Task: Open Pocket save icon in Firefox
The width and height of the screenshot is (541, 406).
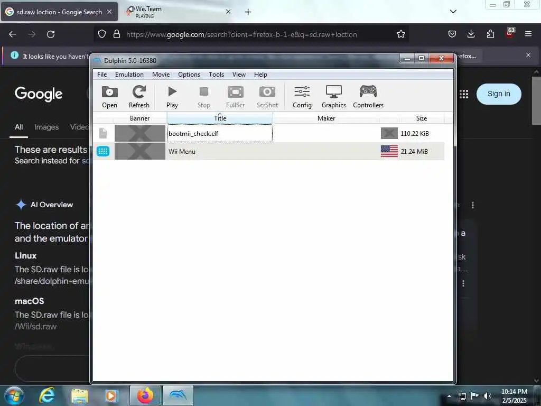Action: 452,34
